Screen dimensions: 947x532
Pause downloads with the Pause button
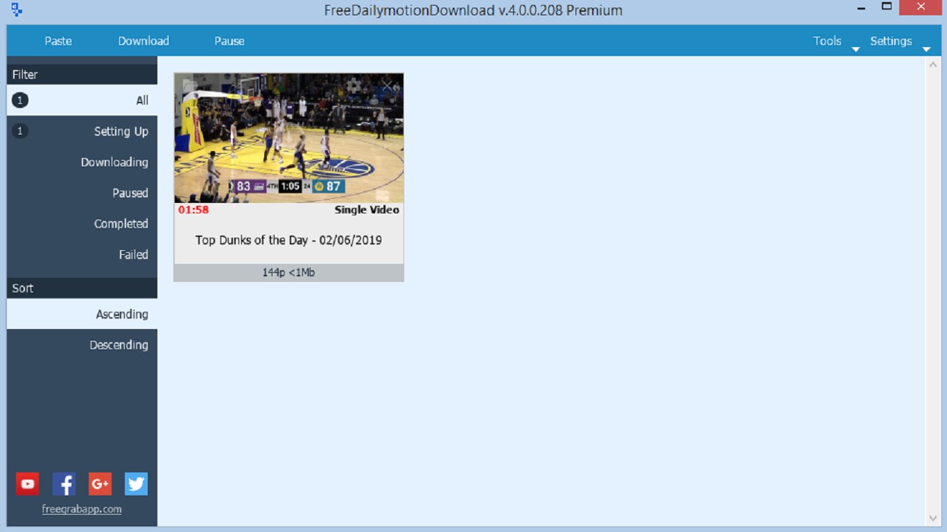tap(229, 41)
